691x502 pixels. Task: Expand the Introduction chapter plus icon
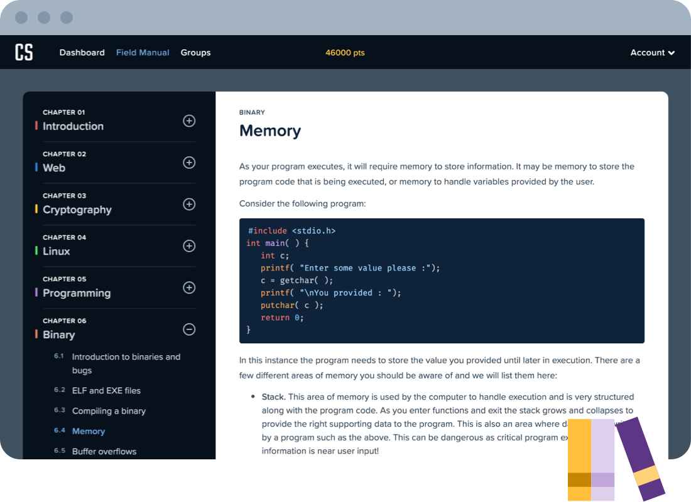(189, 120)
